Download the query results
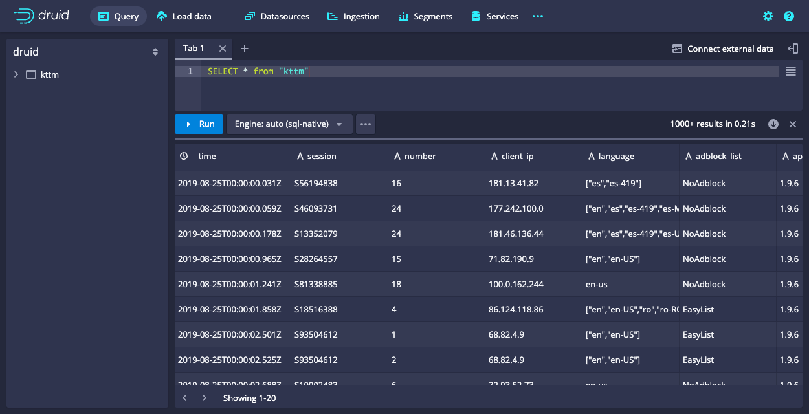 click(773, 124)
